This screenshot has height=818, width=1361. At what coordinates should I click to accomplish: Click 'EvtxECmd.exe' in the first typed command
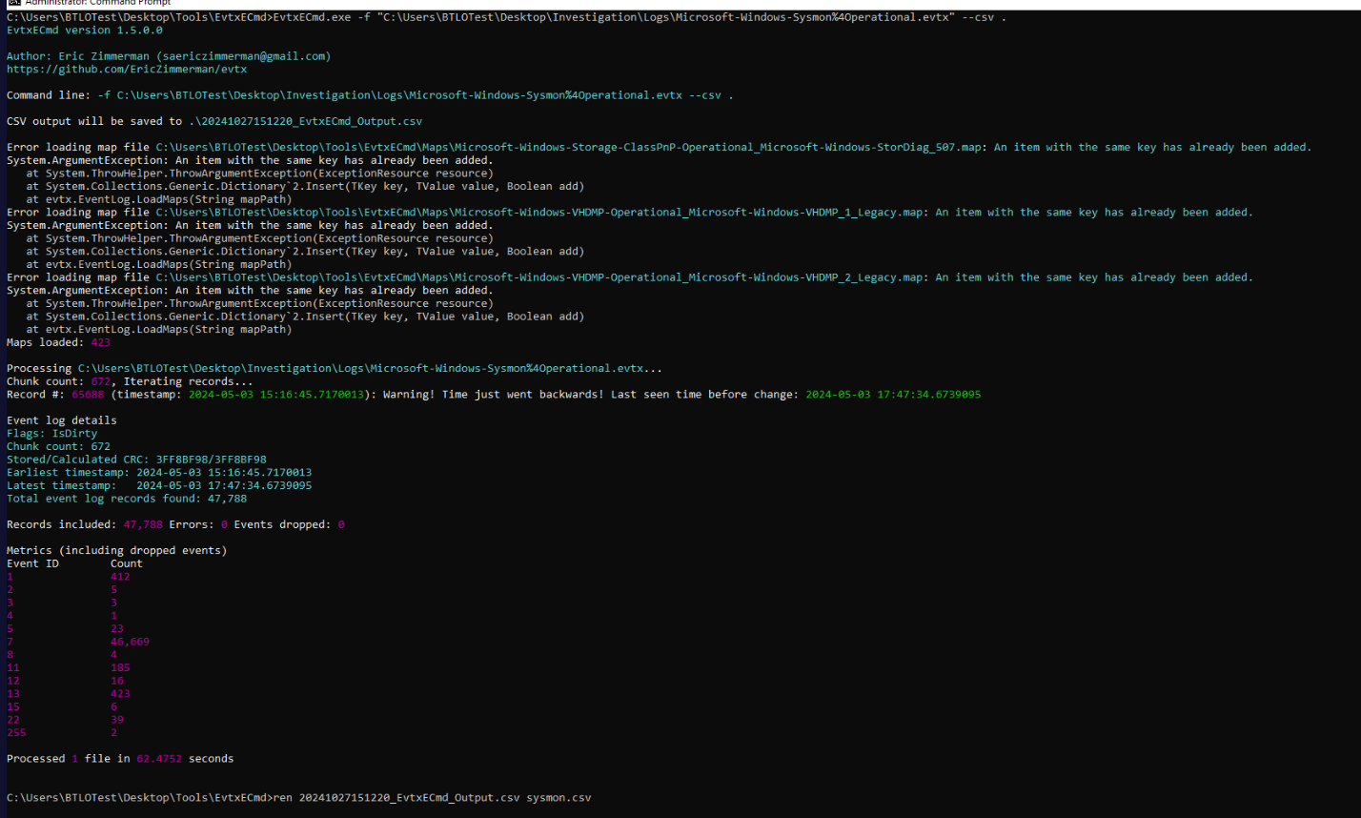(313, 17)
